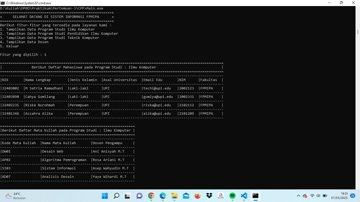The image size is (360, 202).
Task: Select the active cmd.exe taskbar window
Action: coord(255,196)
